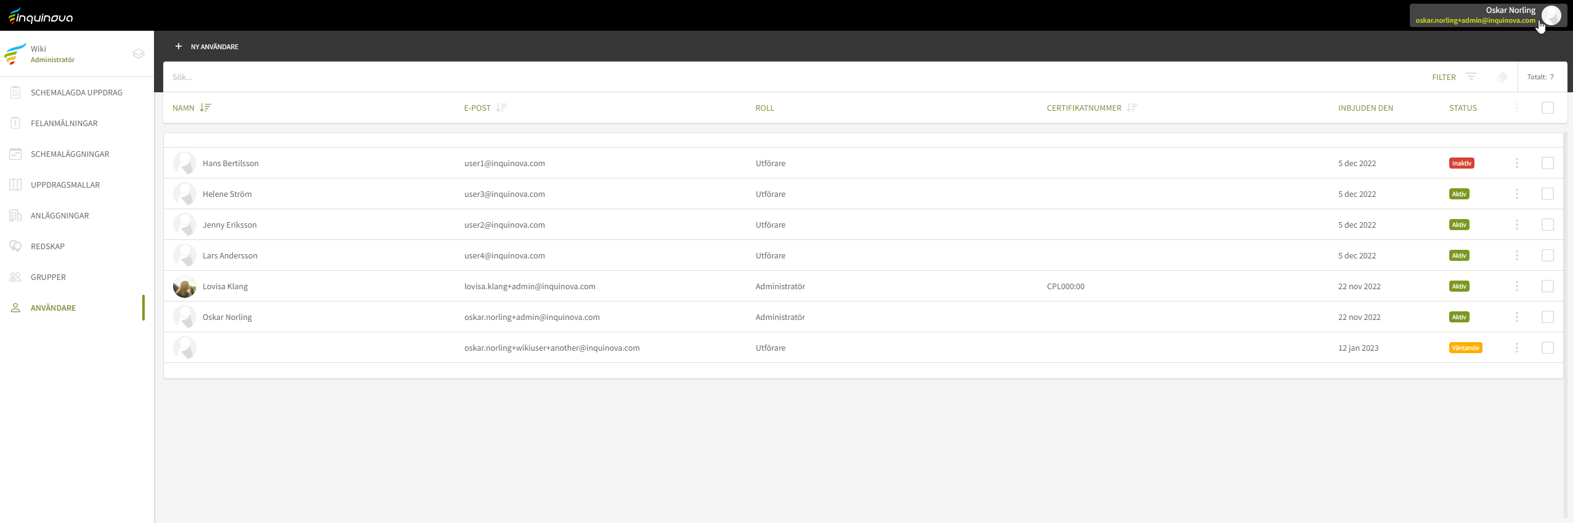Click the Inaktiv status badge
Viewport: 1573px width, 523px height.
click(1461, 163)
